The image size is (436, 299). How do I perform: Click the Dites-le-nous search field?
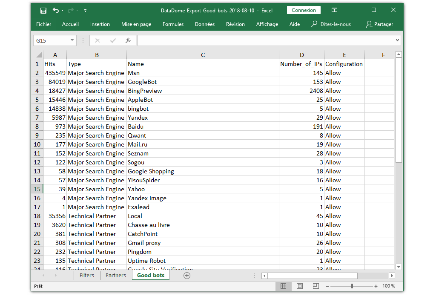pyautogui.click(x=335, y=24)
